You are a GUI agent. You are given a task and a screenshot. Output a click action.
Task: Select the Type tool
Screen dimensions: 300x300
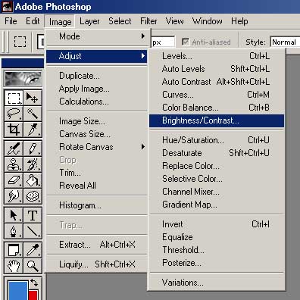[33, 215]
